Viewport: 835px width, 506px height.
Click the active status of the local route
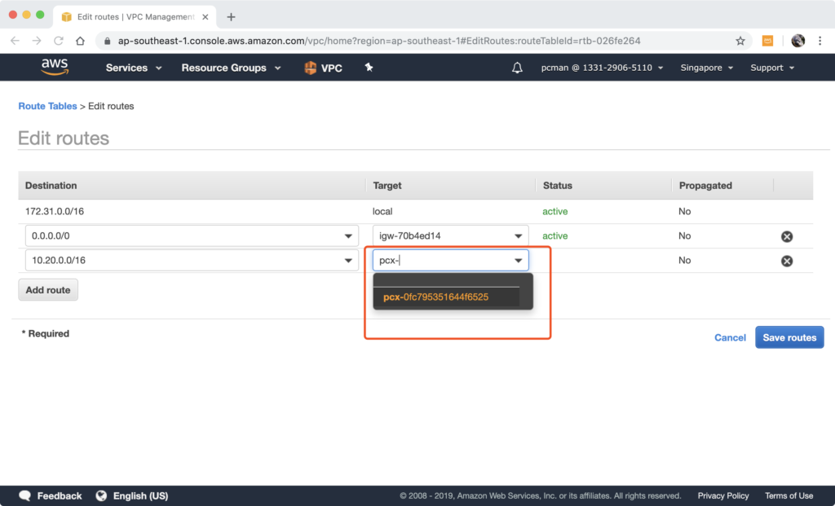pos(554,212)
